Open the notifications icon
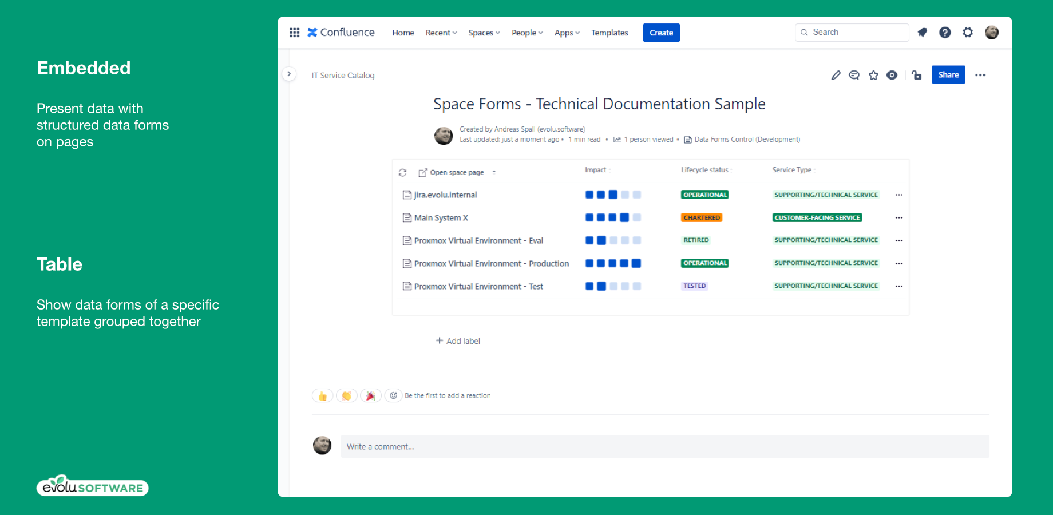 (922, 33)
